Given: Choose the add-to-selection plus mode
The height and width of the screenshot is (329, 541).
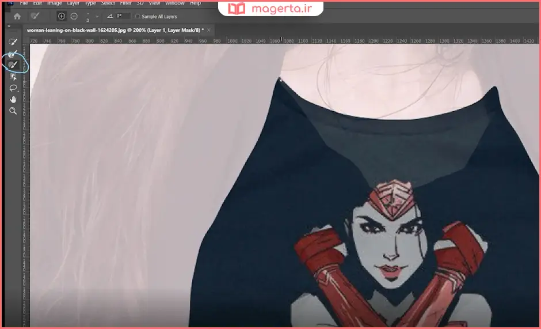Looking at the screenshot, I should coord(62,16).
